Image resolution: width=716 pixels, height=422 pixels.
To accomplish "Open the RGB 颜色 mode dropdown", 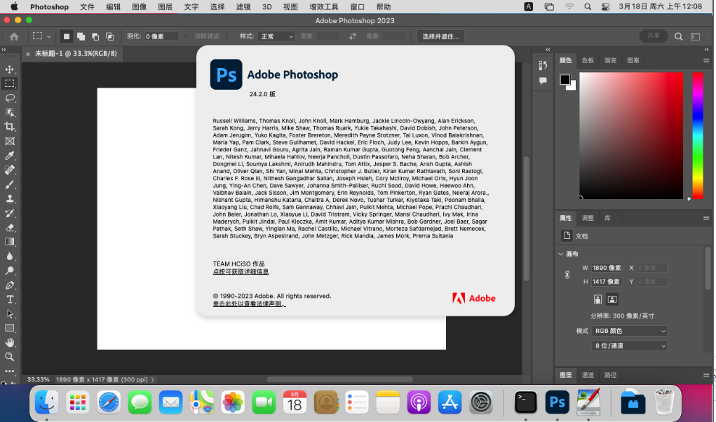I will click(x=629, y=331).
